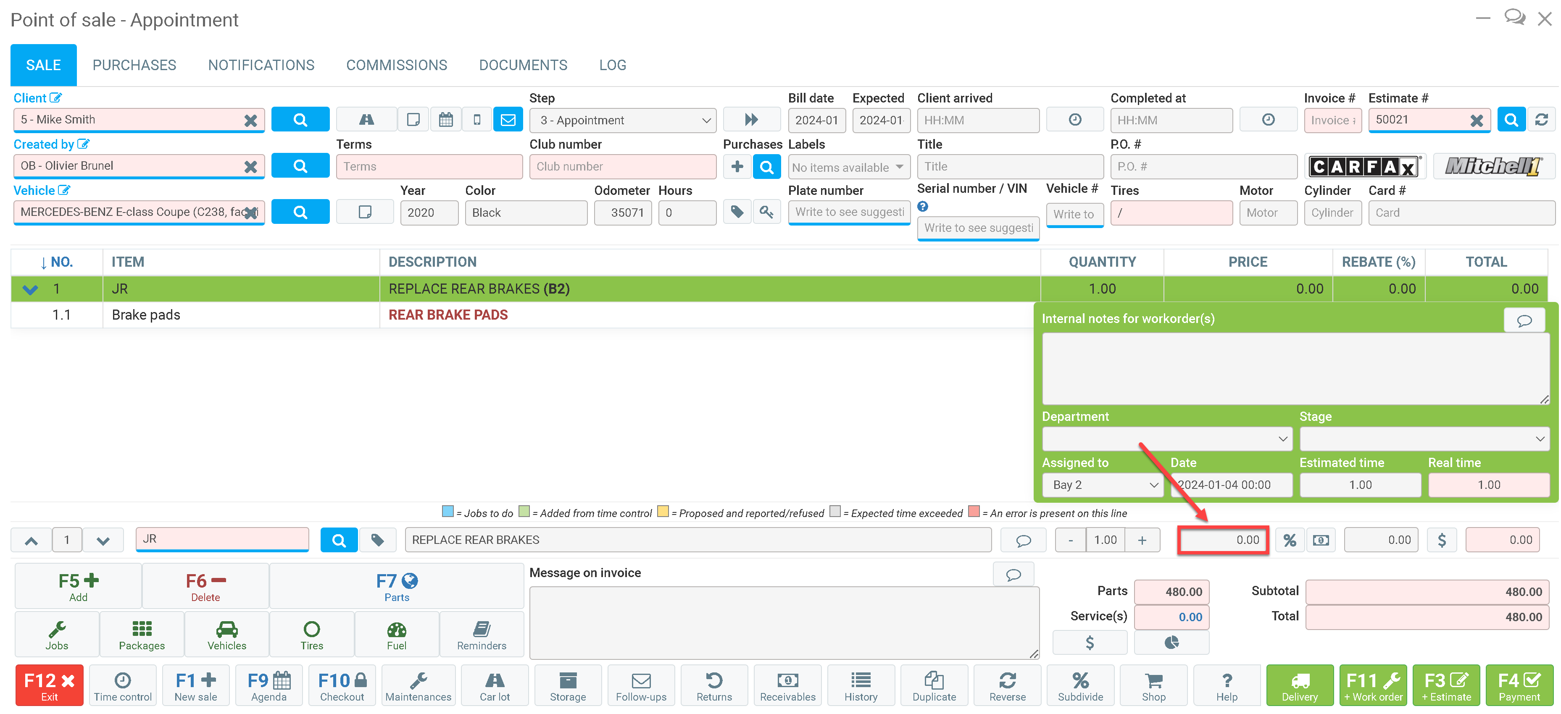Click the F12 Exit button
This screenshot has width=1561, height=714.
click(49, 685)
